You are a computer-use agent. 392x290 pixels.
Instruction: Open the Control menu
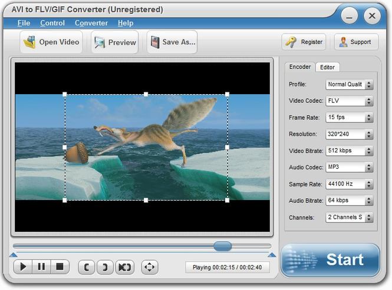point(52,23)
